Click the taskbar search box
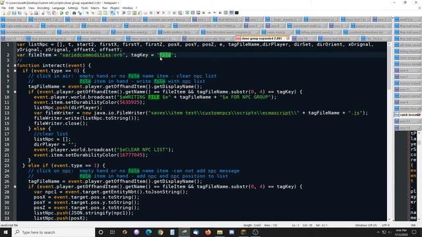This screenshot has width=422, height=237. [53, 232]
